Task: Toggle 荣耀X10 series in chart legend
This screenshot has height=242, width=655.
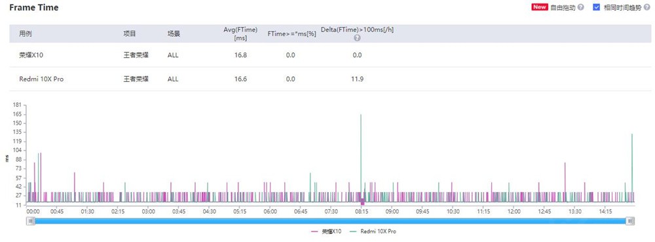Action: pyautogui.click(x=326, y=231)
